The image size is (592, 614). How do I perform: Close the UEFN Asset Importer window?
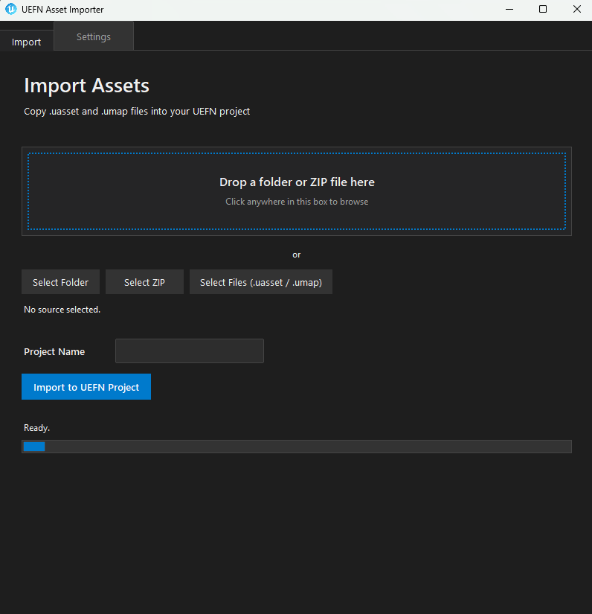tap(576, 10)
